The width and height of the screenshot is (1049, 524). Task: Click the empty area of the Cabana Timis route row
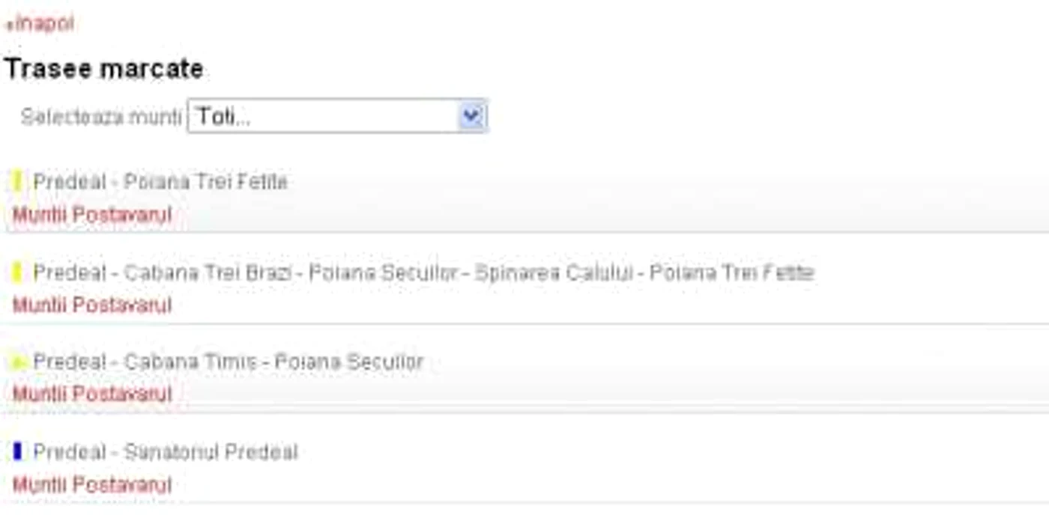point(734,378)
